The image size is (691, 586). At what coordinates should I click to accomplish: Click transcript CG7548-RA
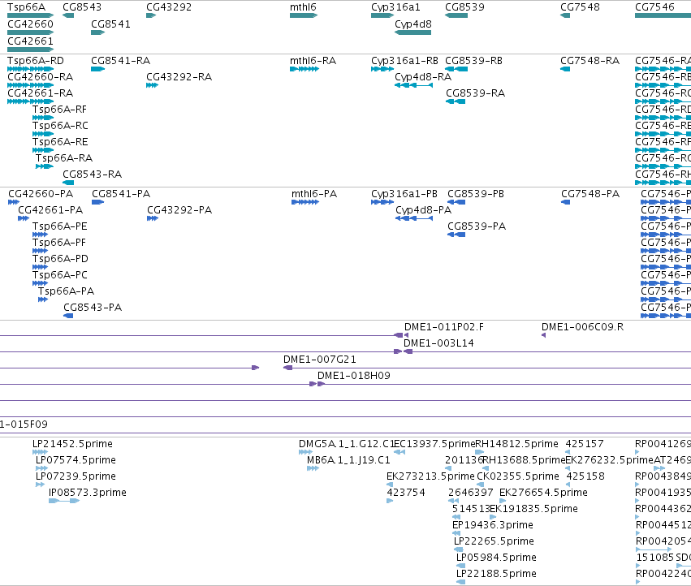(x=565, y=69)
